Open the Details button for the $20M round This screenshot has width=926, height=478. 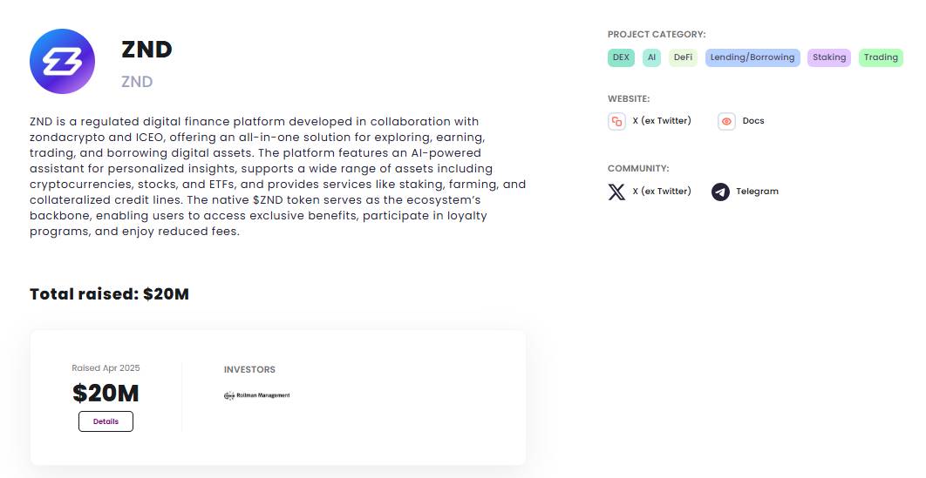106,421
